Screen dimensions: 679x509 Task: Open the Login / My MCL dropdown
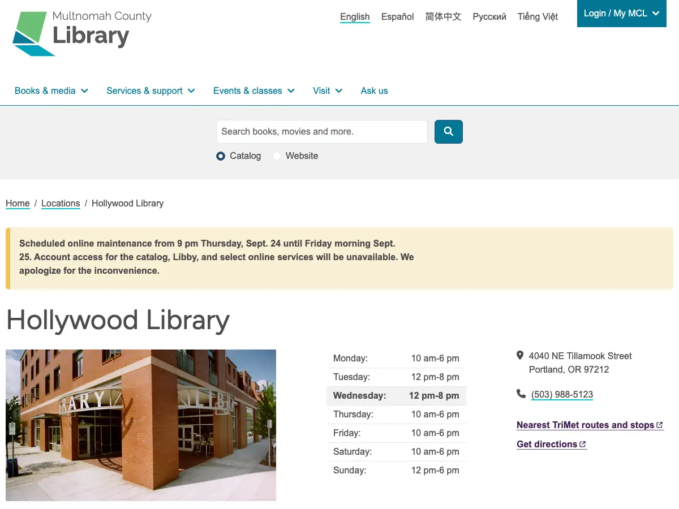pyautogui.click(x=622, y=14)
